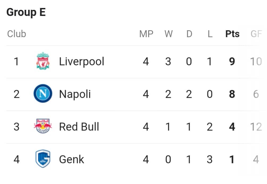Click the Pts column header
Screen dimensions: 267x184
[232, 34]
